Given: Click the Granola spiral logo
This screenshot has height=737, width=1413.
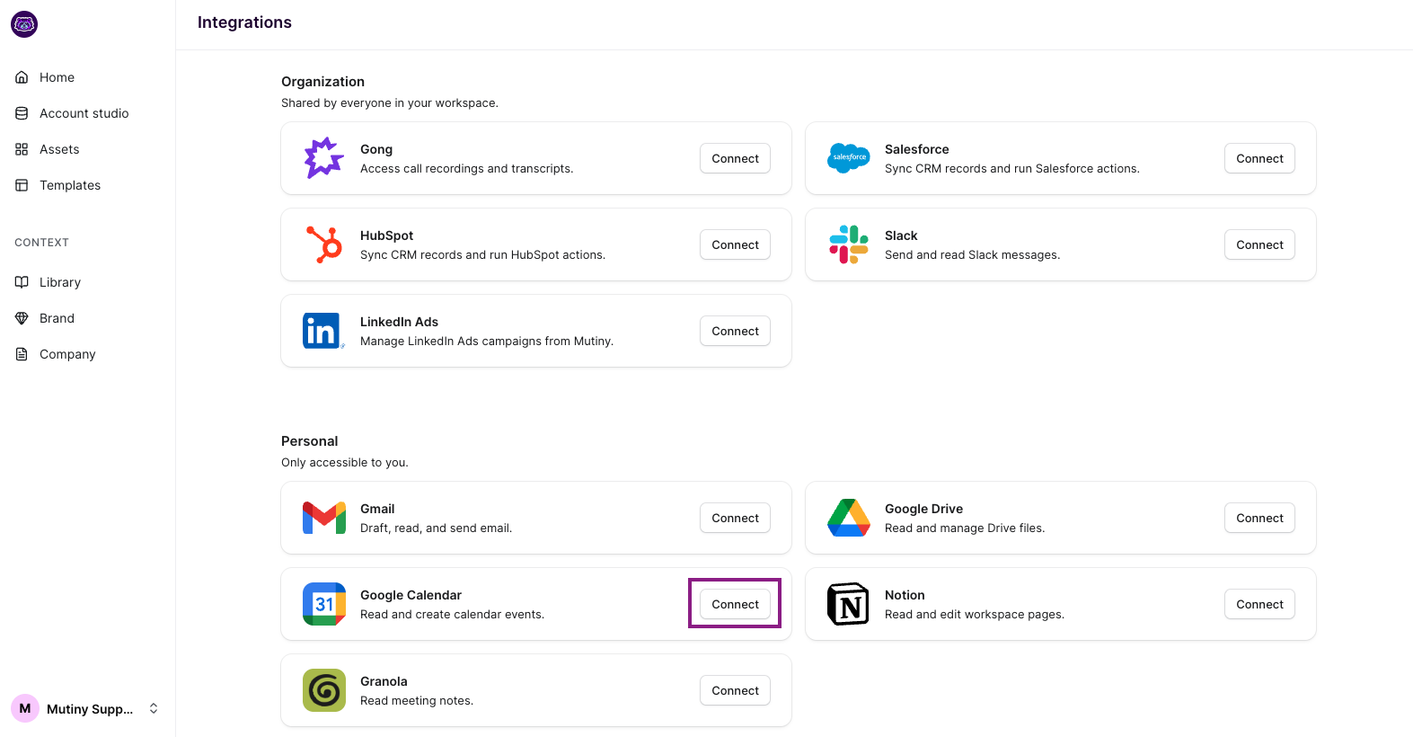Looking at the screenshot, I should (x=324, y=690).
